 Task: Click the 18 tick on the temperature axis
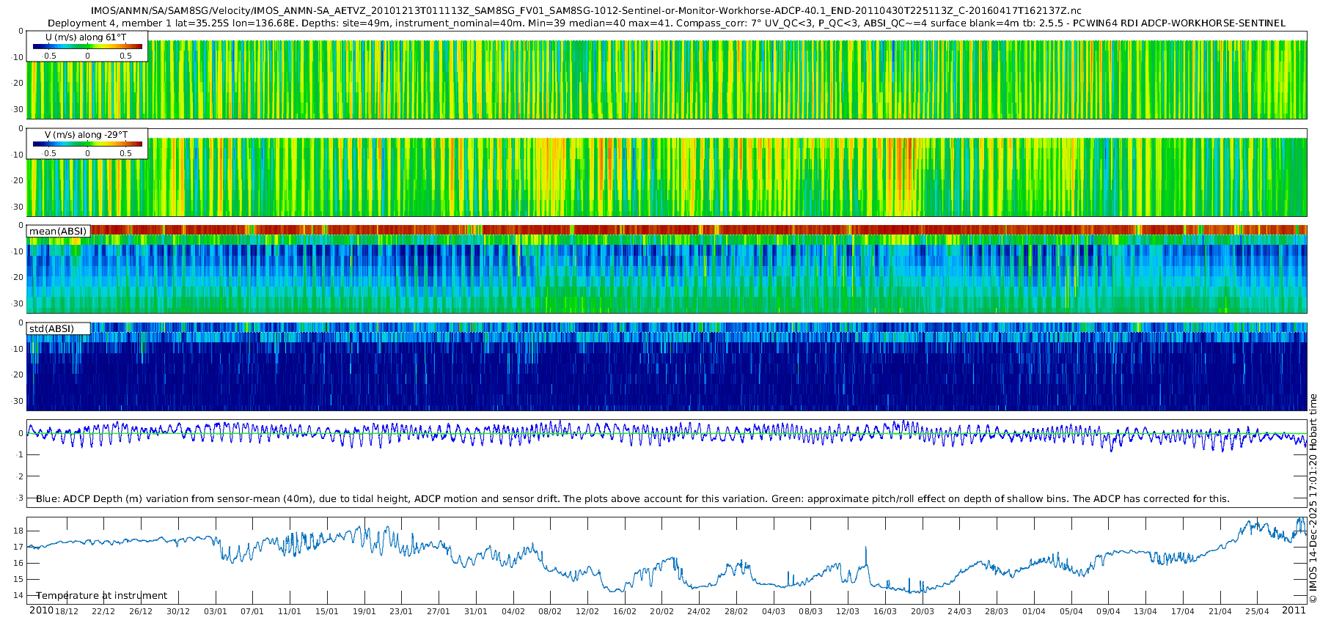tap(18, 531)
